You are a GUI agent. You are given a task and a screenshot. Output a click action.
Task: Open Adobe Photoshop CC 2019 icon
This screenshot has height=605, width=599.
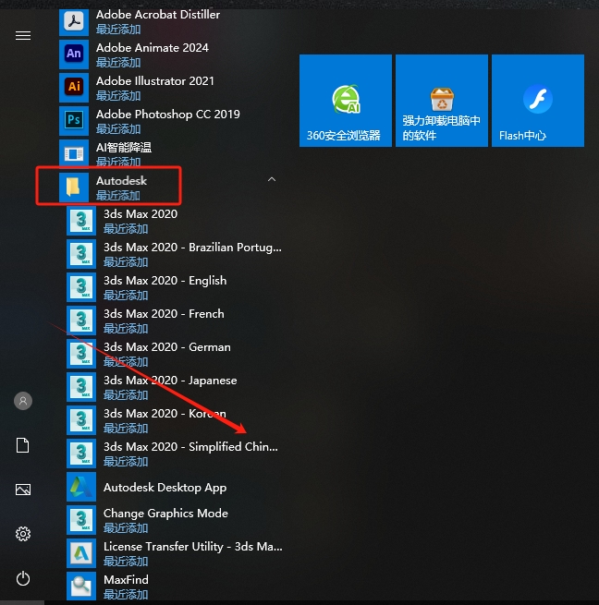click(73, 121)
